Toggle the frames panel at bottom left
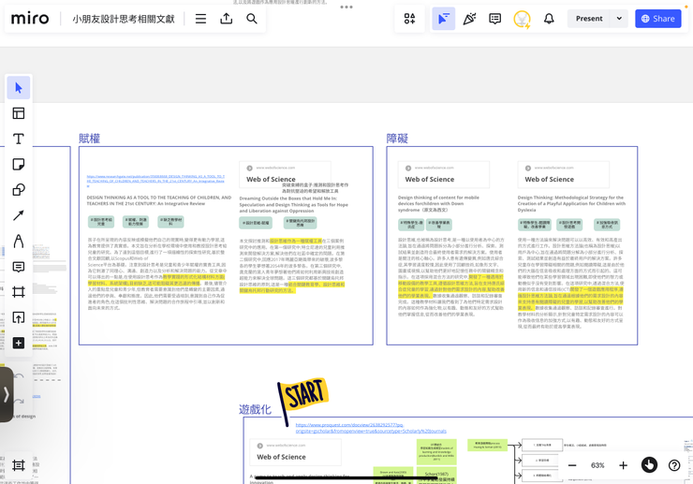This screenshot has height=484, width=693. coord(19,465)
